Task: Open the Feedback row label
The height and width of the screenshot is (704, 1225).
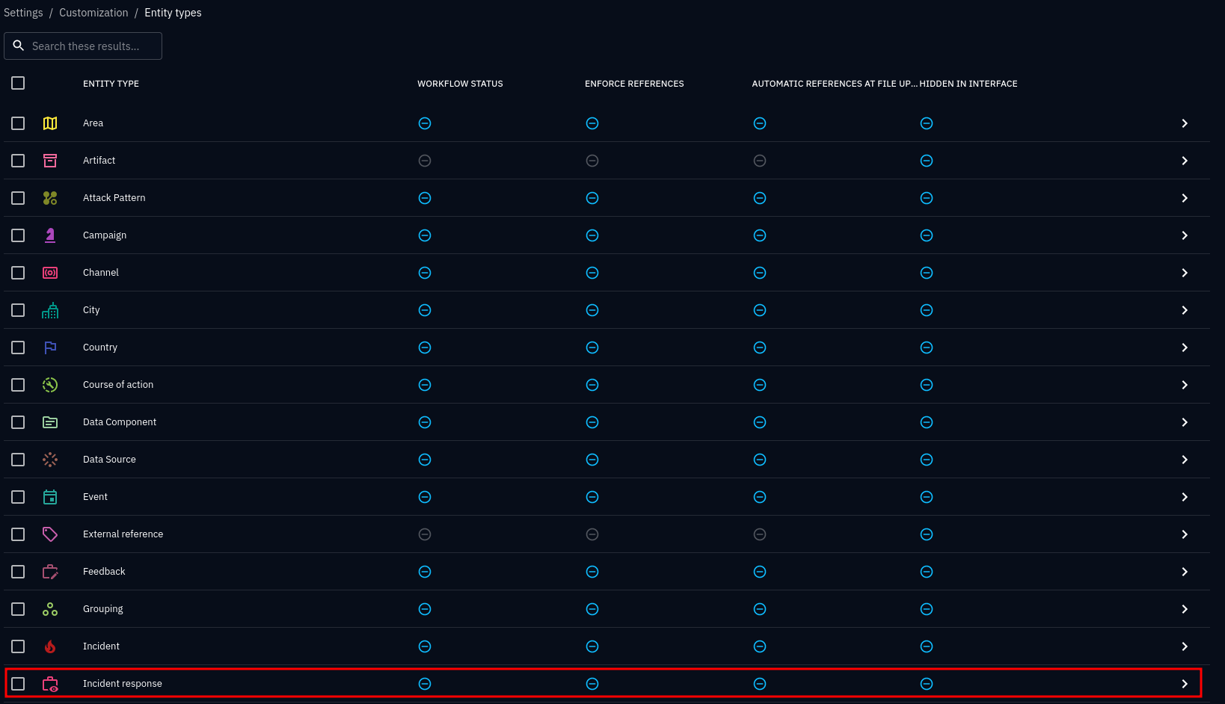Action: pos(104,572)
